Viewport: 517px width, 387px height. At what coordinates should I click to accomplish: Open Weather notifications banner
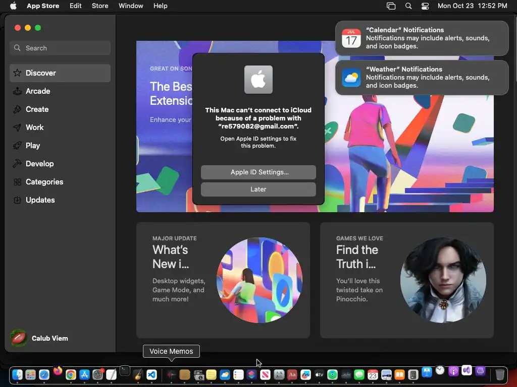pos(422,78)
